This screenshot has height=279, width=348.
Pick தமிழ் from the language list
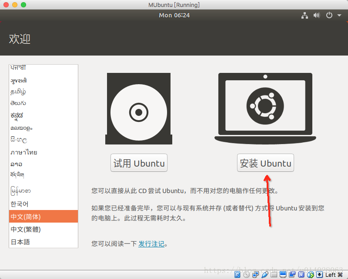(43, 92)
